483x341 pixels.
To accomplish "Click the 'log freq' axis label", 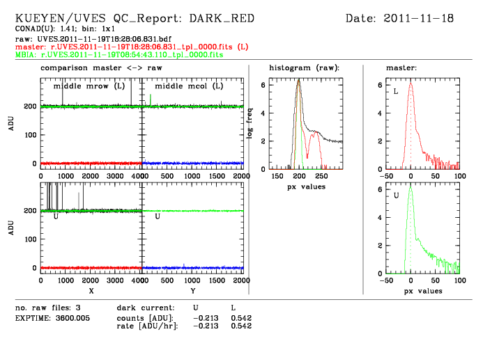I will tap(250, 122).
